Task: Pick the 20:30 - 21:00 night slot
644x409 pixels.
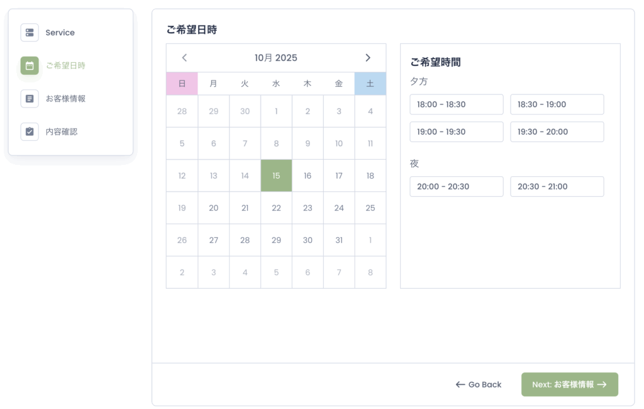Action: (557, 186)
